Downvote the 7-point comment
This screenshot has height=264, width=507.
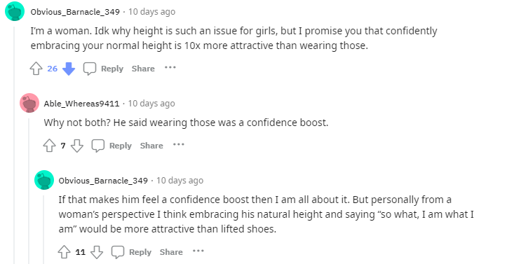77,146
